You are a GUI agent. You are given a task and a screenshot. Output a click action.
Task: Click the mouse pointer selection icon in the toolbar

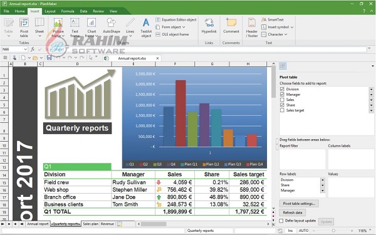tap(91, 58)
